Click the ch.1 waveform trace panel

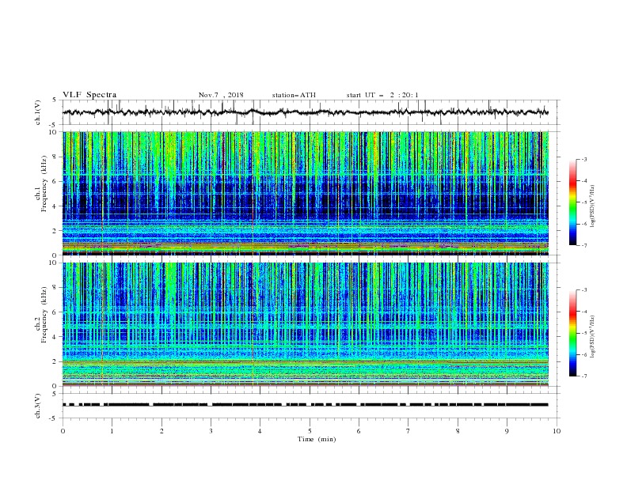coord(310,112)
